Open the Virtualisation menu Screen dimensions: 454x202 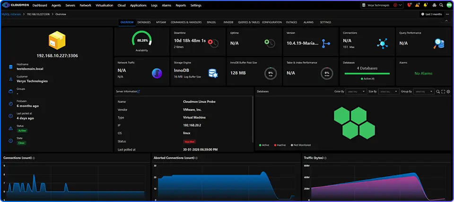point(104,5)
